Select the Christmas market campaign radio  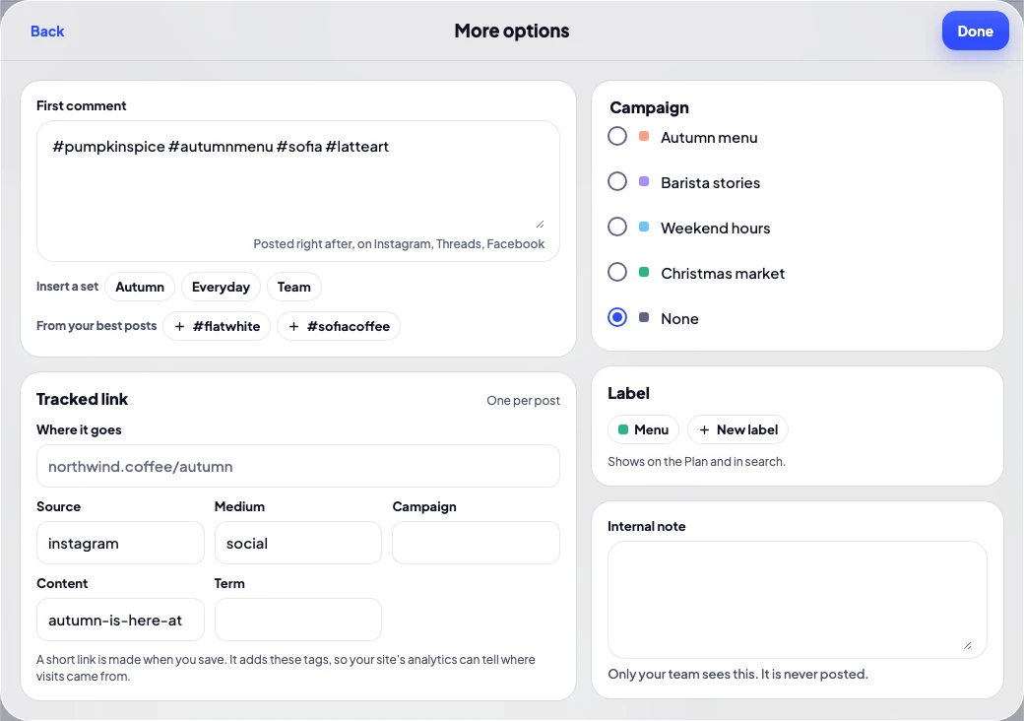tap(617, 272)
